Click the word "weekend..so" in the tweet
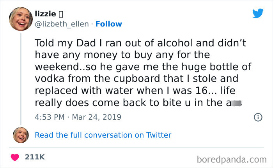Viewport: 273px width, 168px height. (66, 67)
